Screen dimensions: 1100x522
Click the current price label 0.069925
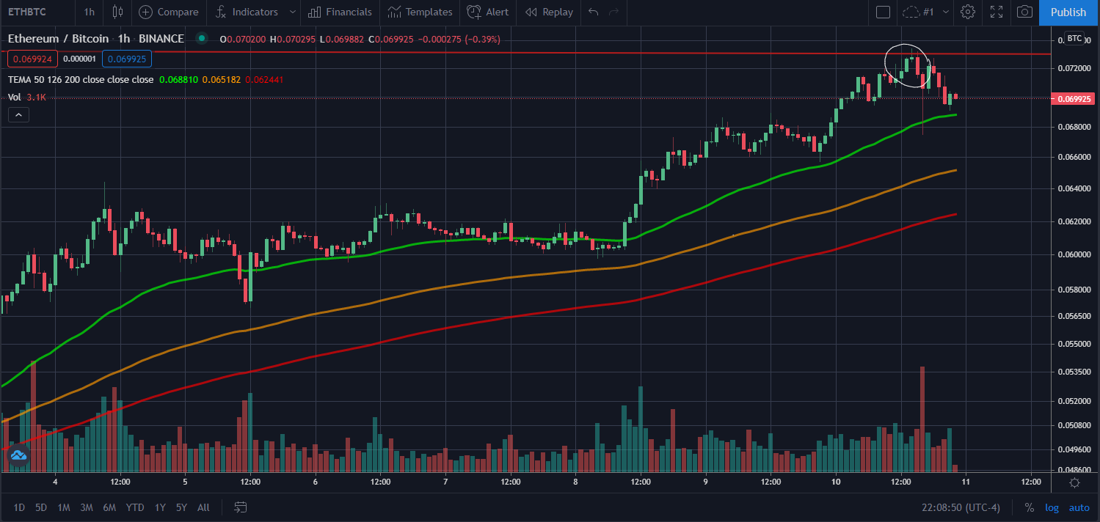[1072, 98]
